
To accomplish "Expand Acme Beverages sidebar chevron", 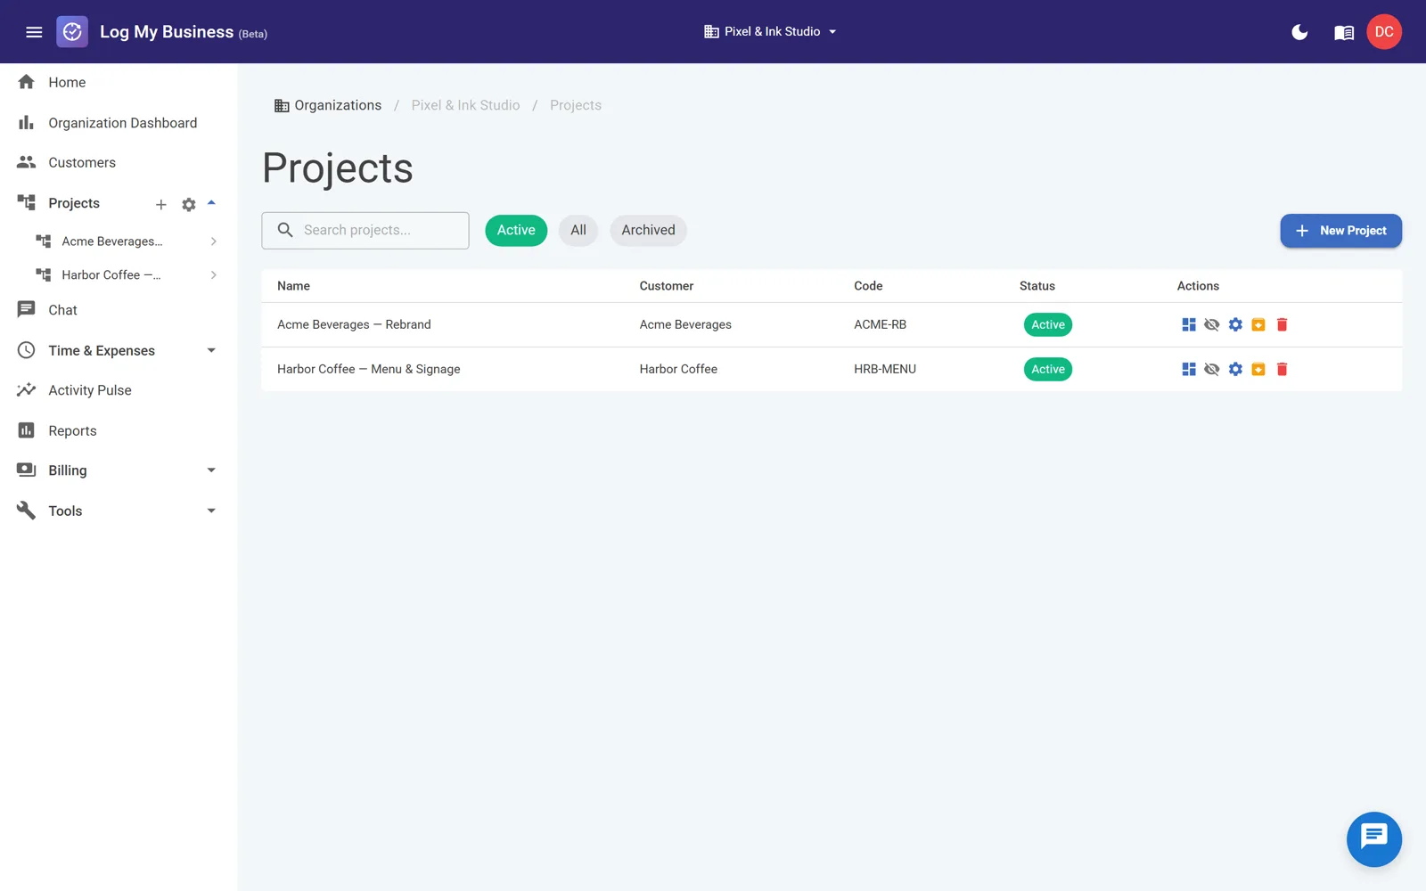I will coord(214,241).
